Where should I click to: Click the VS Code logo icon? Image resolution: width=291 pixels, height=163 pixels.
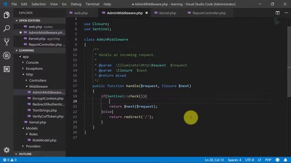coord(5,4)
